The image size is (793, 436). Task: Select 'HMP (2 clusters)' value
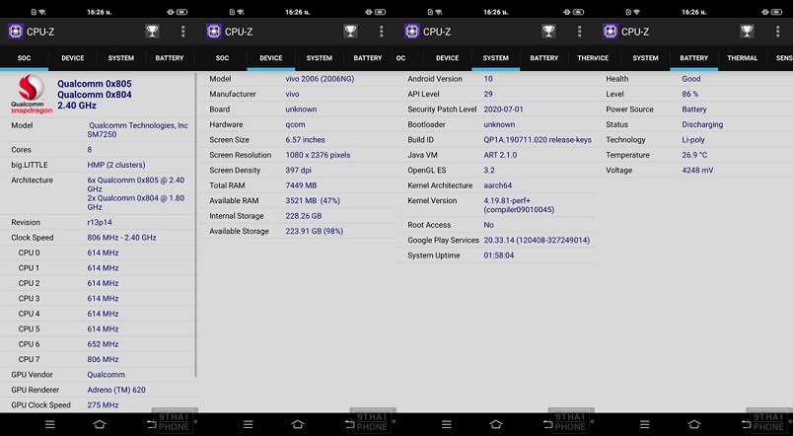[116, 165]
